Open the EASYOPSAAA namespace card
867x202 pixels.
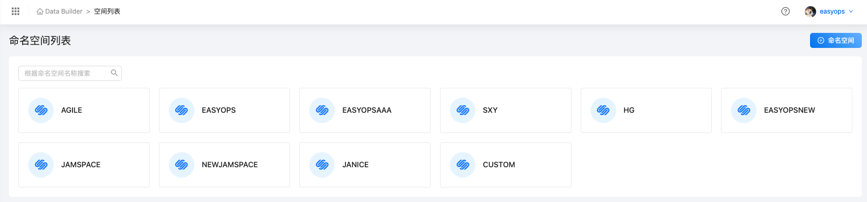pyautogui.click(x=365, y=110)
